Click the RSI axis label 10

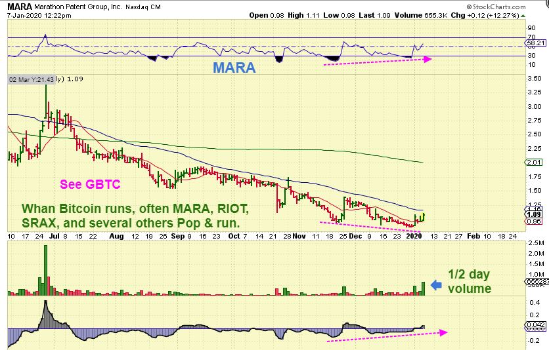point(531,65)
